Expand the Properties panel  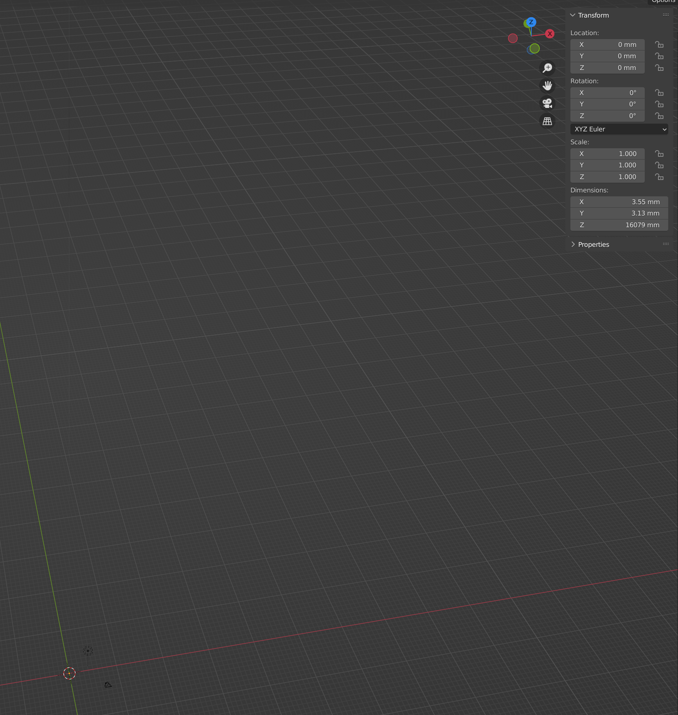(x=573, y=244)
